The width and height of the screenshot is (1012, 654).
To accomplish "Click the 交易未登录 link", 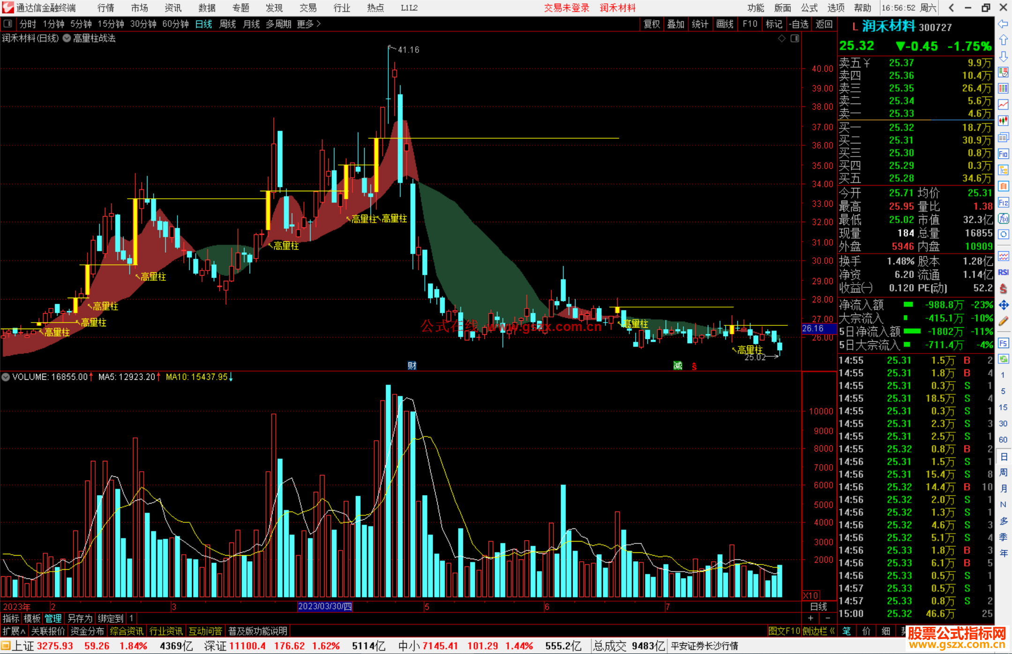I will click(566, 8).
